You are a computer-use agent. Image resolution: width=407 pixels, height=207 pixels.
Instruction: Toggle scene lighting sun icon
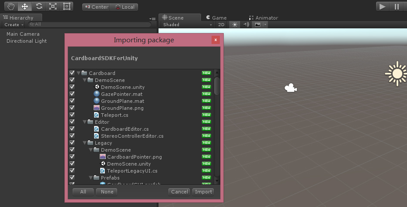[235, 25]
